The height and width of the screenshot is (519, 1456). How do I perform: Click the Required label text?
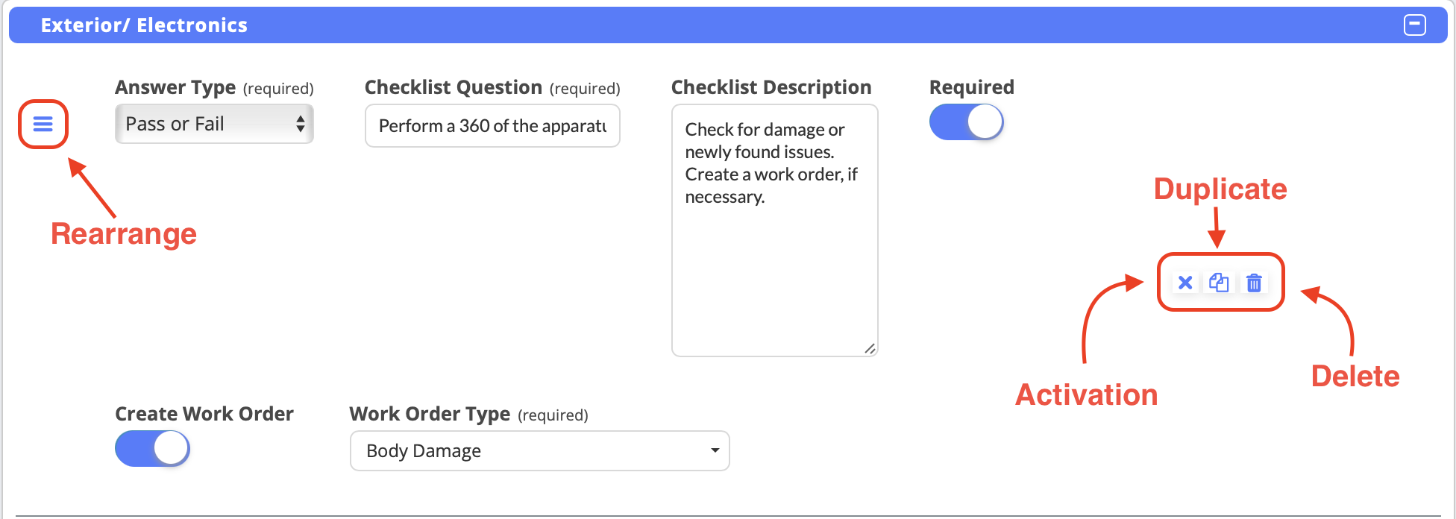click(971, 88)
